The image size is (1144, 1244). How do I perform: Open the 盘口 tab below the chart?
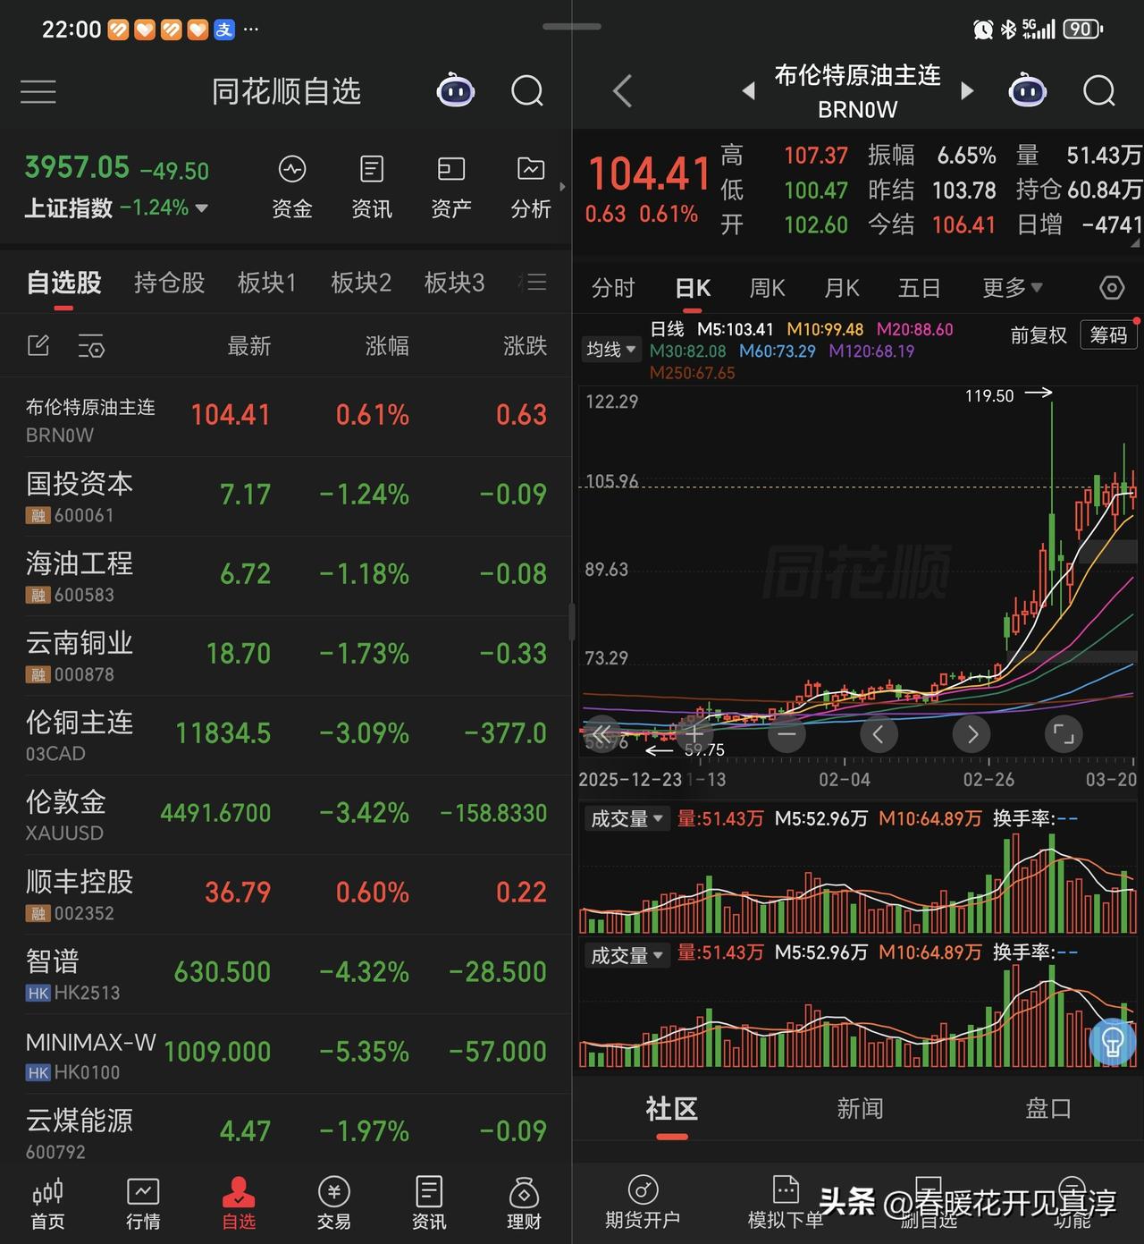pyautogui.click(x=1048, y=1109)
